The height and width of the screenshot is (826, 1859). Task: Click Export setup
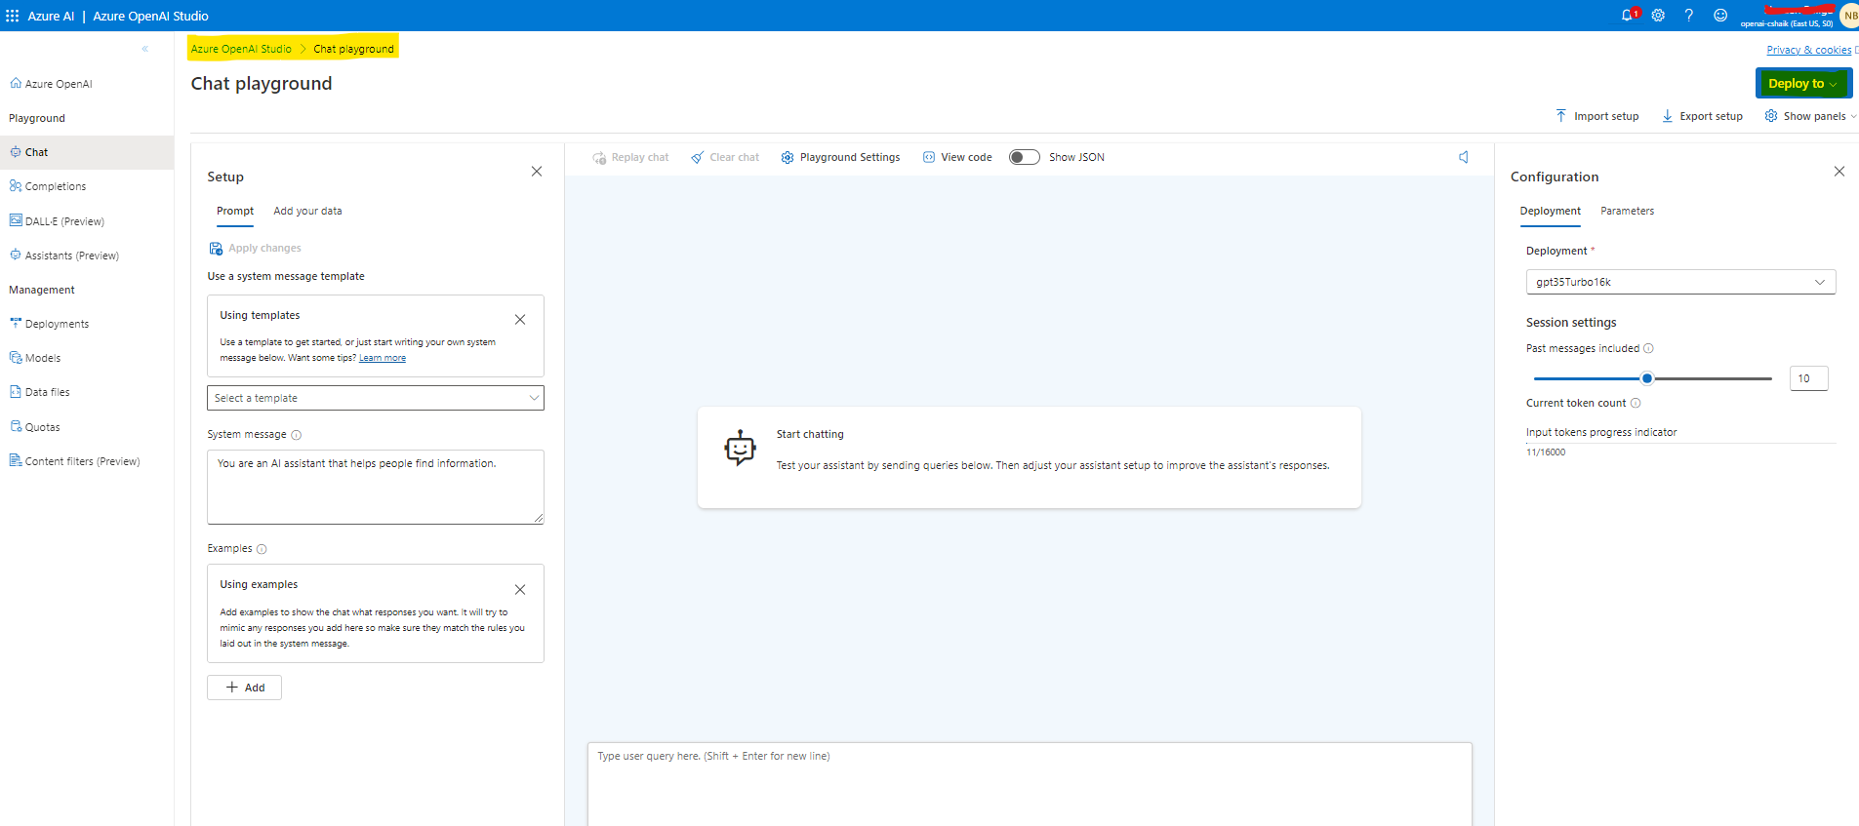click(1702, 116)
